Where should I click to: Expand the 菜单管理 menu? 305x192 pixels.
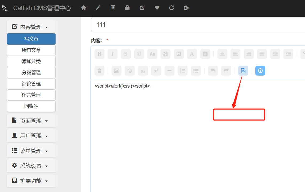[x=31, y=151]
